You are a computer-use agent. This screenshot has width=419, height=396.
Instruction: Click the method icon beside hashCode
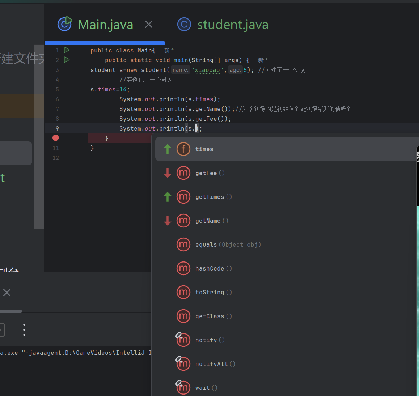coord(183,268)
